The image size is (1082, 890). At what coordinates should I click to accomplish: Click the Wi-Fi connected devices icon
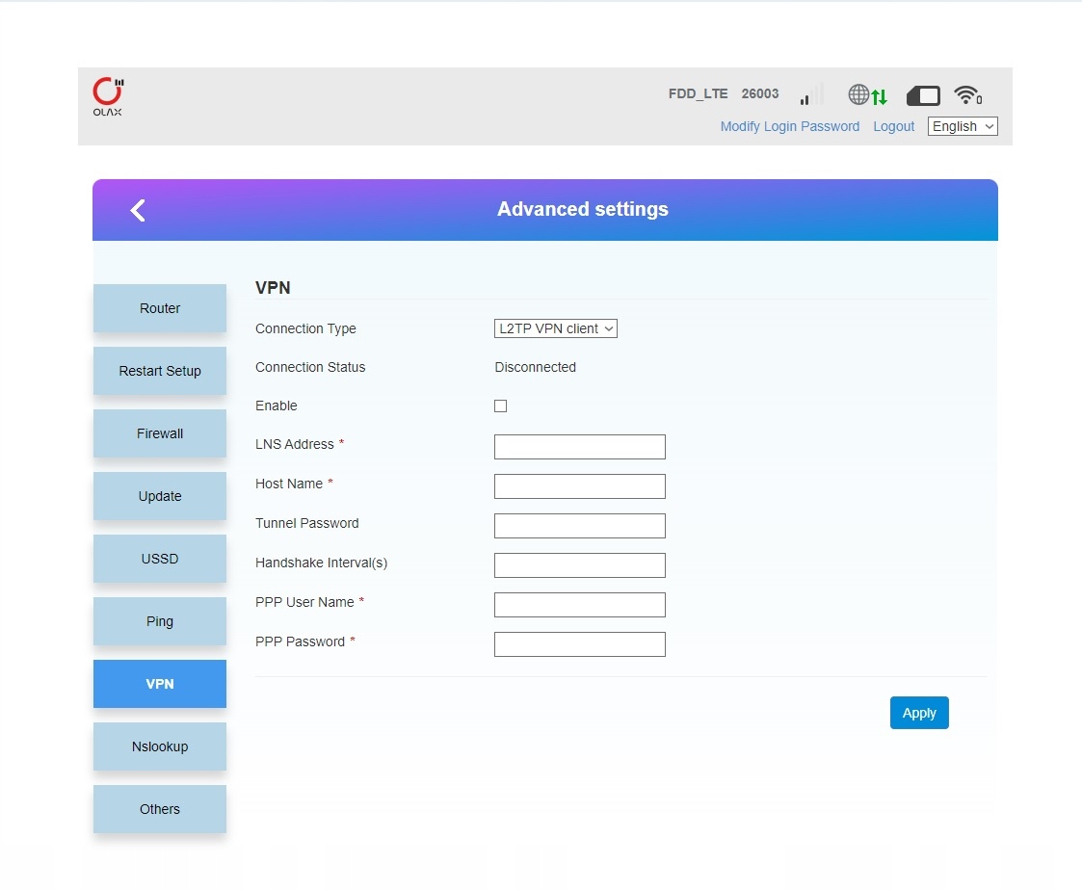point(968,95)
